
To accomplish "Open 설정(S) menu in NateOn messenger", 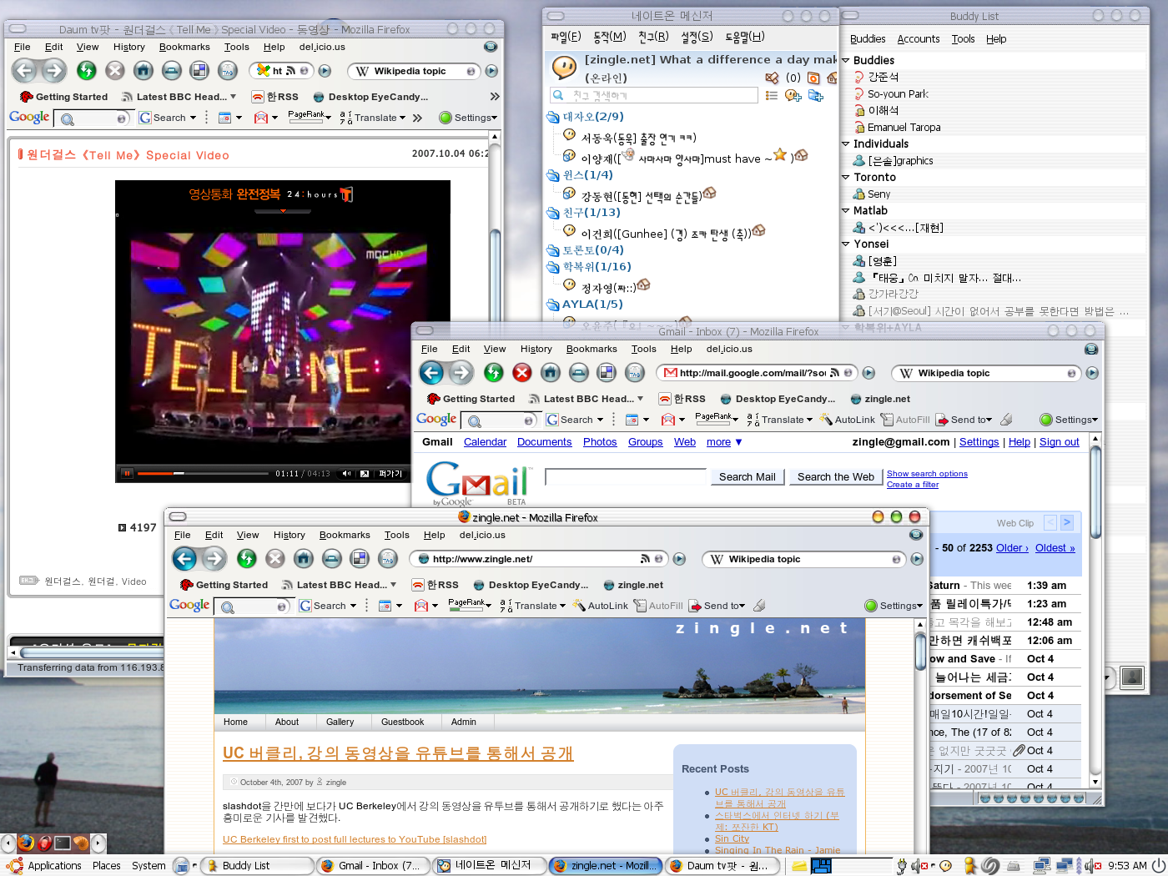I will (x=697, y=37).
